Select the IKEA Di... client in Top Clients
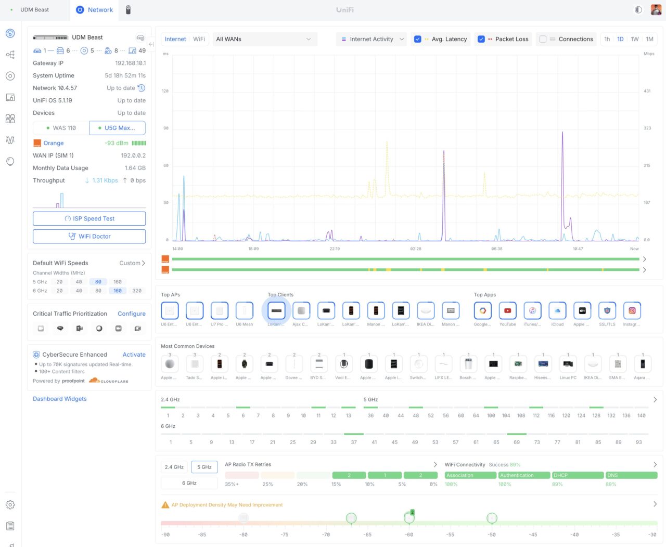 pos(426,310)
